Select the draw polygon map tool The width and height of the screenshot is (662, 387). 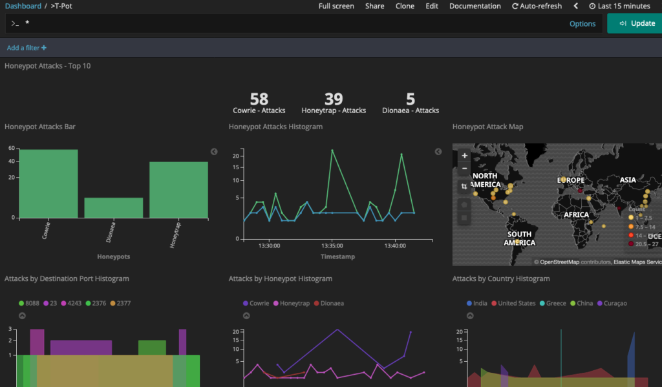click(464, 204)
